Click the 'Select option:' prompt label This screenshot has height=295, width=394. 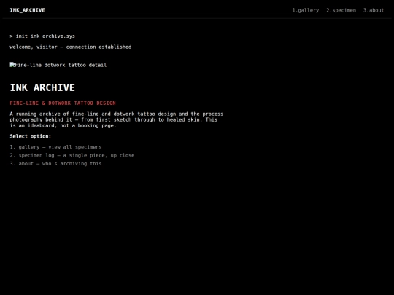click(31, 136)
